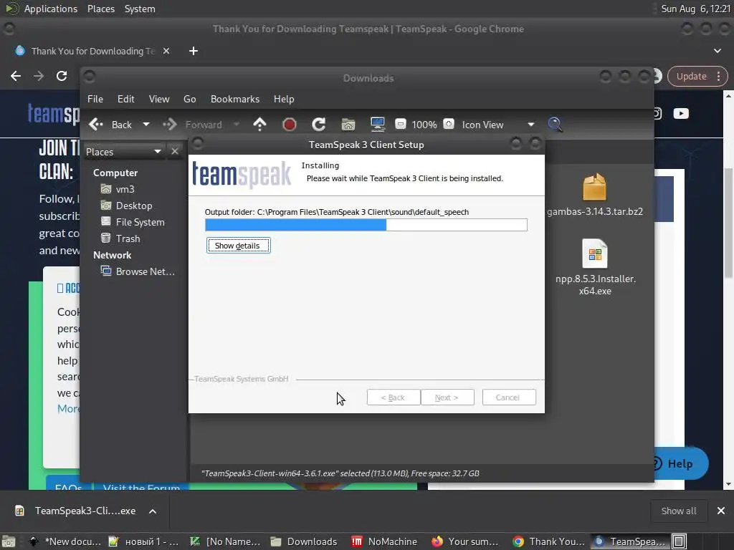Switch to [No Name... Vim taskbar item
The height and width of the screenshot is (550, 734).
226,541
